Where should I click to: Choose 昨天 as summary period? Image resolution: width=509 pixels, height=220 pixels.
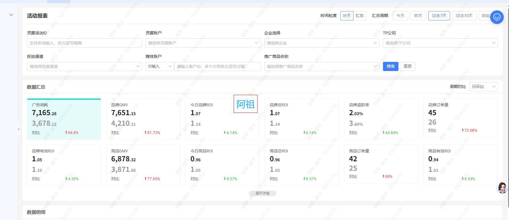click(x=418, y=16)
